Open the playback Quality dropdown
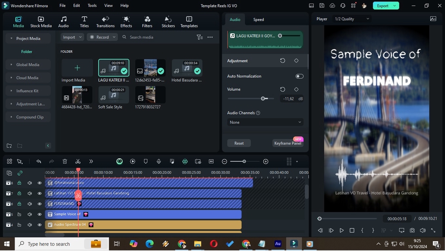The width and height of the screenshot is (445, 251). (x=352, y=19)
